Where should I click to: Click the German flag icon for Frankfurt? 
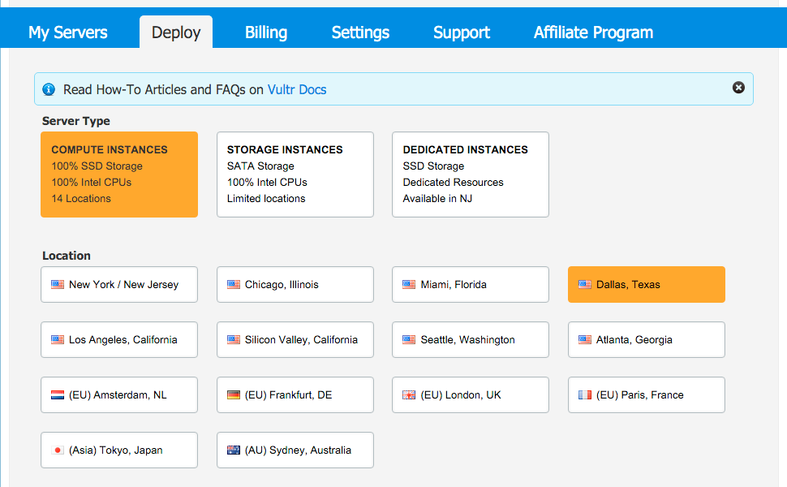234,395
